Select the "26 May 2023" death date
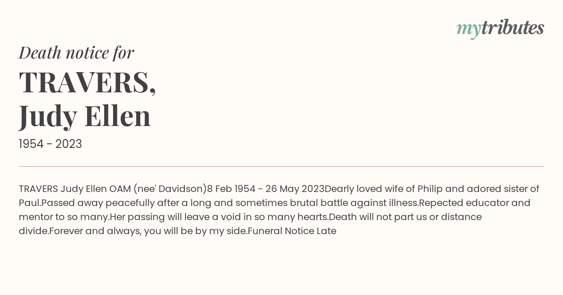563x295 pixels. [295, 189]
